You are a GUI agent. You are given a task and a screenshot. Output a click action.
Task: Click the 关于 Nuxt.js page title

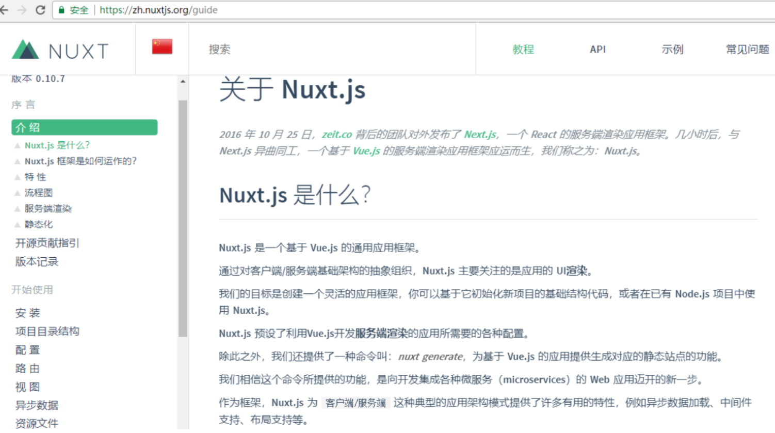tap(293, 89)
